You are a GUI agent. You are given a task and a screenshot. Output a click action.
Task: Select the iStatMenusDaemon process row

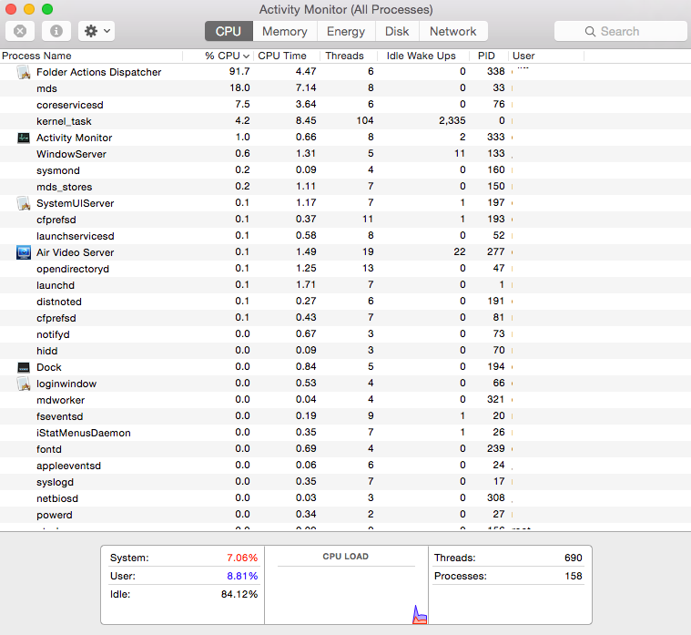click(346, 433)
